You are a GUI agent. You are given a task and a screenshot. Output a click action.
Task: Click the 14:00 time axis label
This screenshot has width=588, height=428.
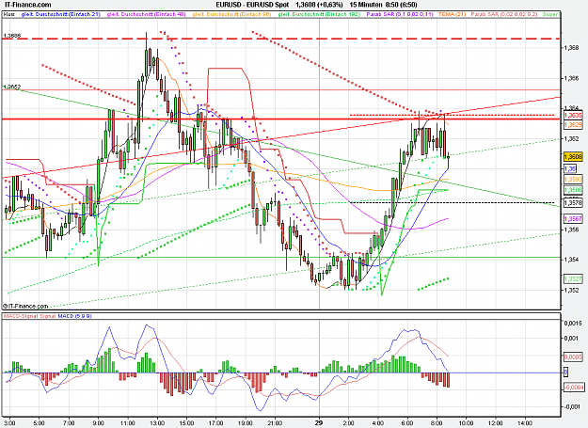[525, 423]
